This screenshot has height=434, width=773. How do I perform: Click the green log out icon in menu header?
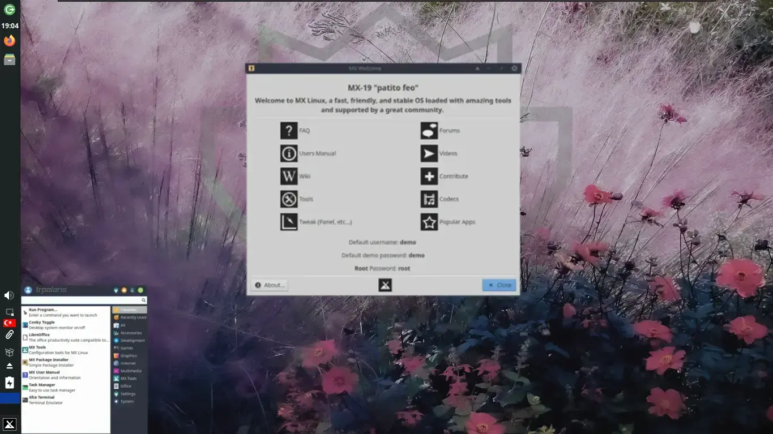pos(140,290)
